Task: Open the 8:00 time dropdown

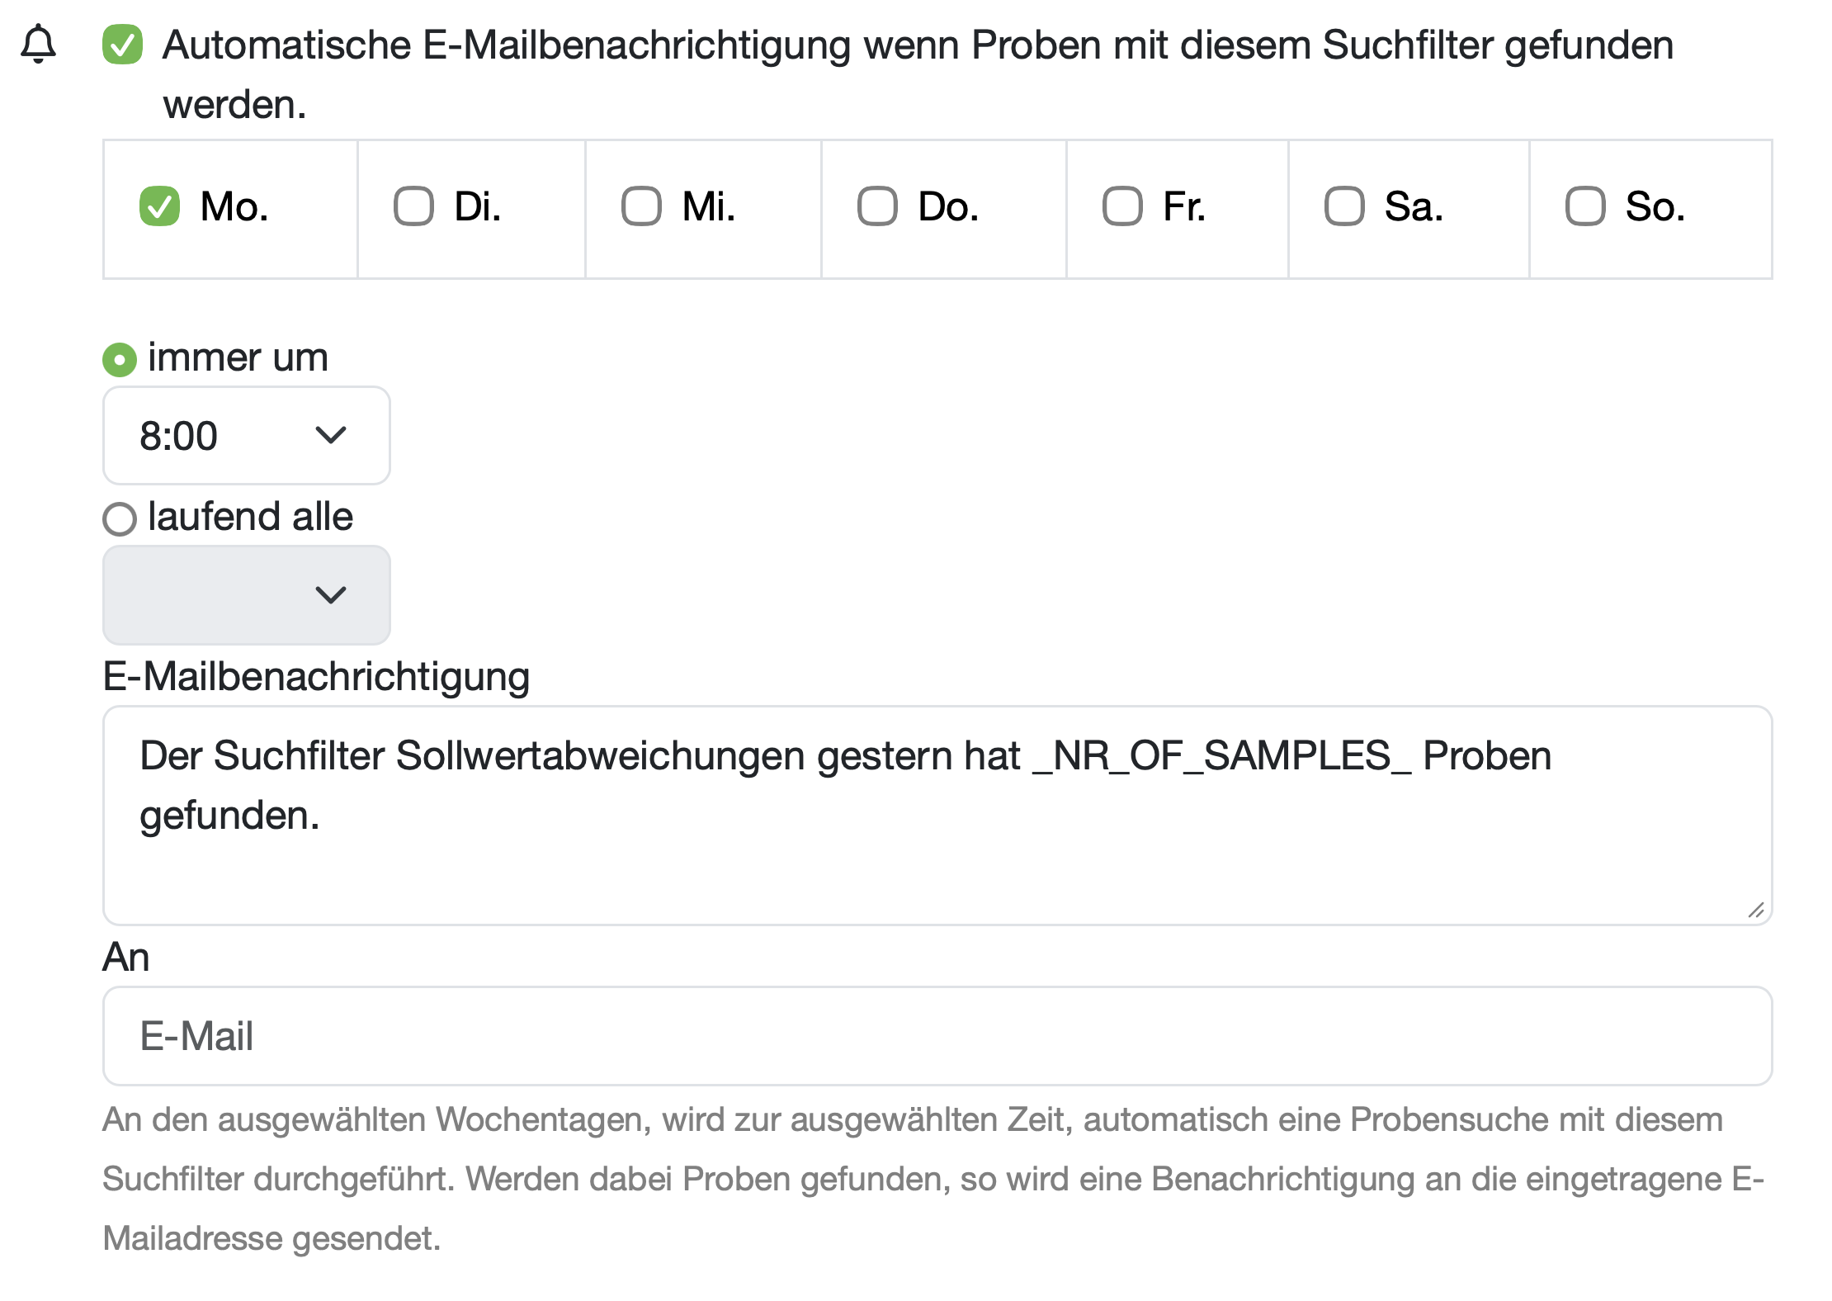Action: coord(245,435)
